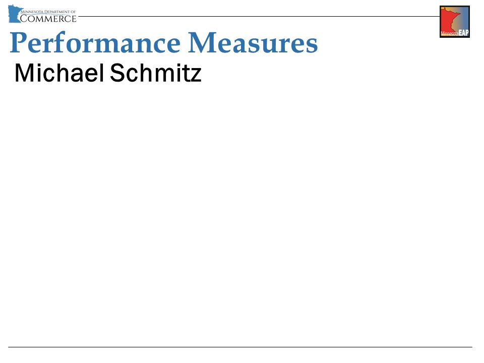Viewport: 484px width, 363px height.
Task: Click the orange corner of the EAP logo
Action: coord(443,9)
